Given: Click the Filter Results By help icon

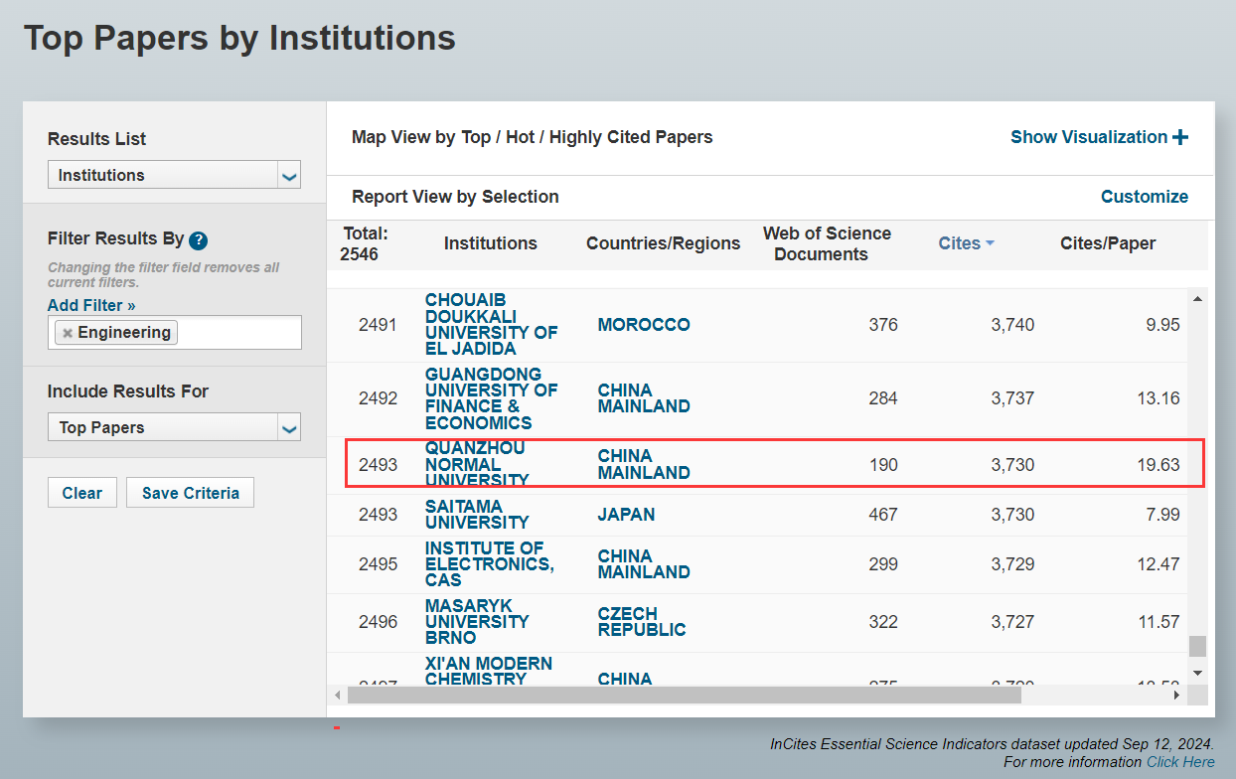Looking at the screenshot, I should 199,239.
